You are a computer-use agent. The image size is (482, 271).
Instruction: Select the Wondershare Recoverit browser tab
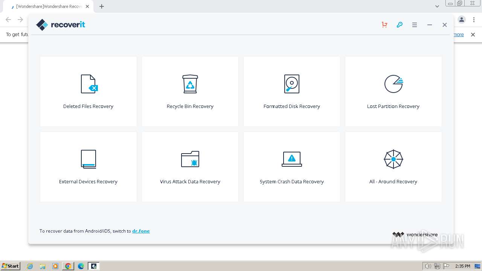[49, 6]
